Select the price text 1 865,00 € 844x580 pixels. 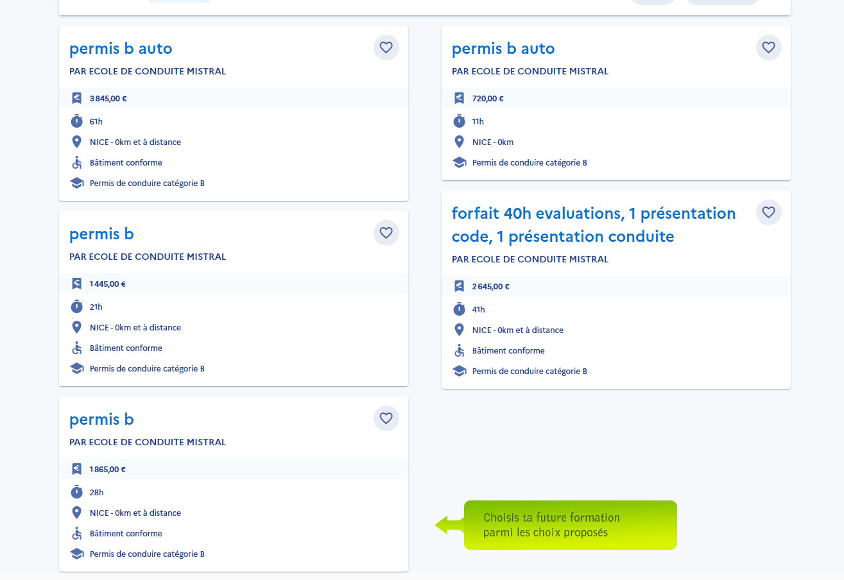[108, 470]
